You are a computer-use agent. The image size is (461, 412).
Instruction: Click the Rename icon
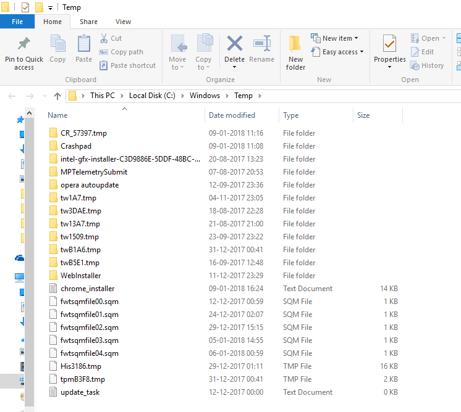point(261,43)
